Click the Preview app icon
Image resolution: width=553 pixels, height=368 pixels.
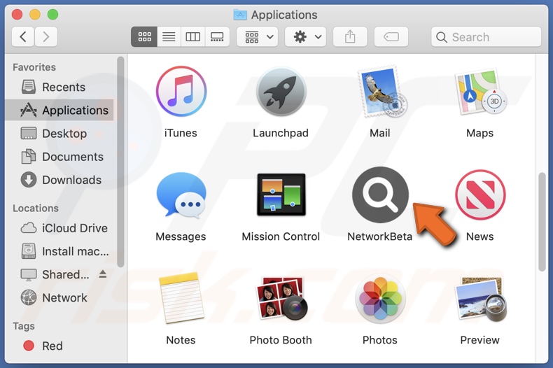click(480, 298)
